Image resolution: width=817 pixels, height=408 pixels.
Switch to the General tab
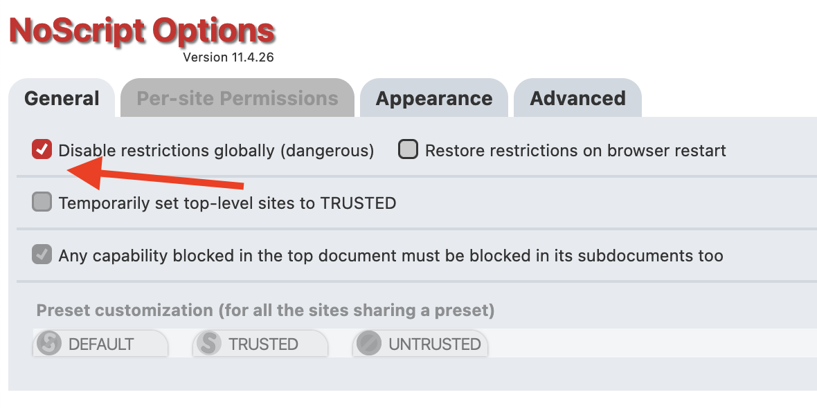pos(62,98)
